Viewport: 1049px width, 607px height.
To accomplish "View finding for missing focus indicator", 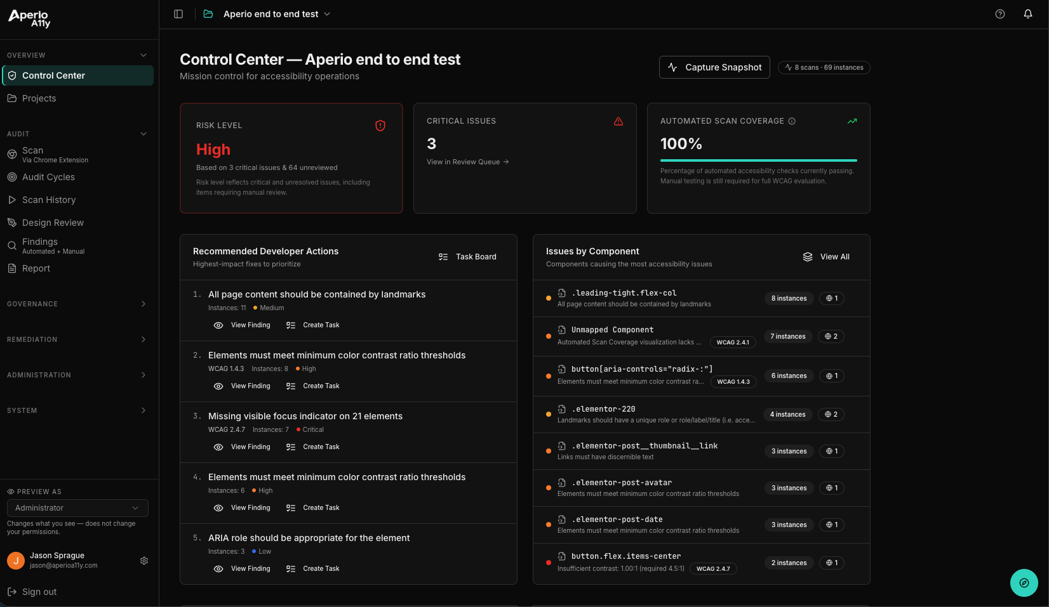I will pos(242,447).
